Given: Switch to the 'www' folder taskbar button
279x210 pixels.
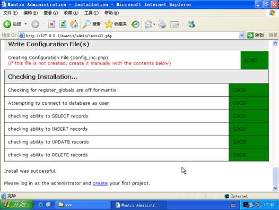Looking at the screenshot, I should coord(82,205).
